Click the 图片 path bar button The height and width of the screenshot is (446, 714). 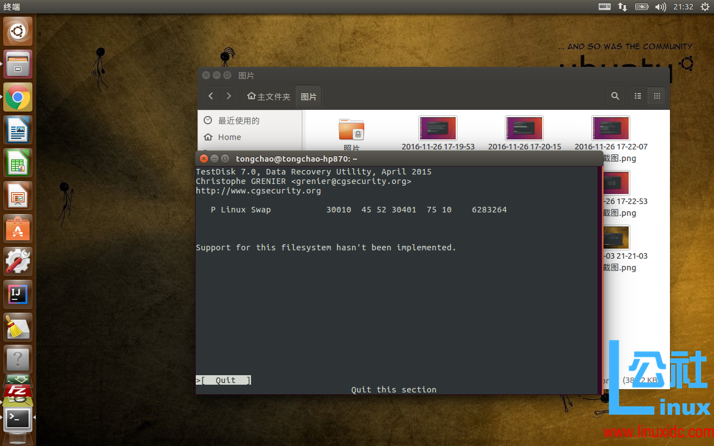(308, 96)
